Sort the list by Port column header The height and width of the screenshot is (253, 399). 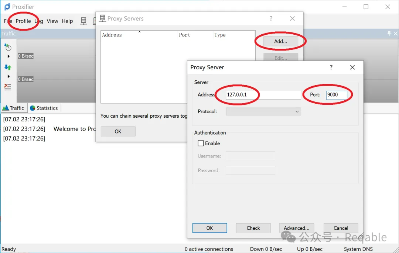pyautogui.click(x=195, y=35)
